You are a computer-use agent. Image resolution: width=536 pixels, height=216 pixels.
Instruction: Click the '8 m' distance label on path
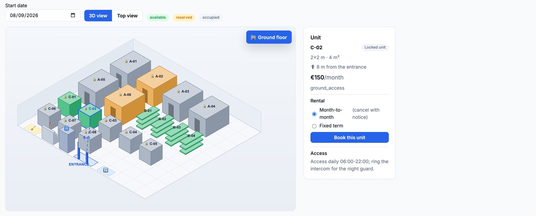click(x=87, y=138)
